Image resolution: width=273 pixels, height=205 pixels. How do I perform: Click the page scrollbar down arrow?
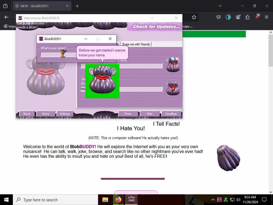click(x=271, y=192)
